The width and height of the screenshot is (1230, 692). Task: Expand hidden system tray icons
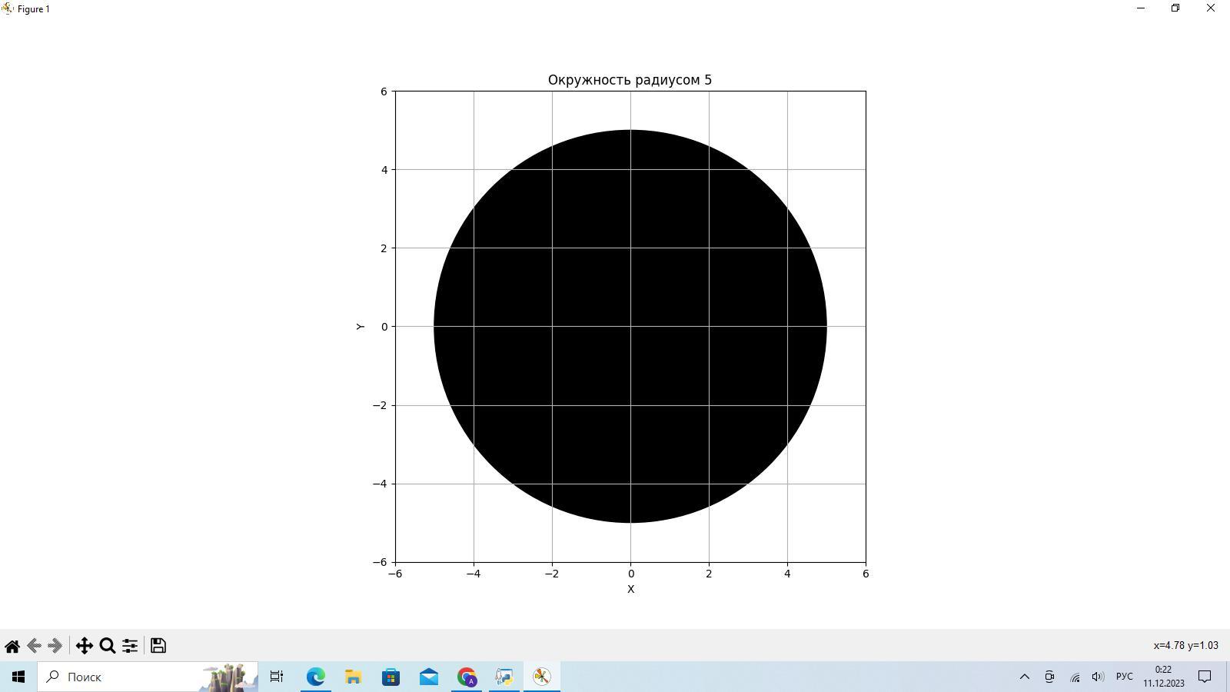coord(1024,677)
